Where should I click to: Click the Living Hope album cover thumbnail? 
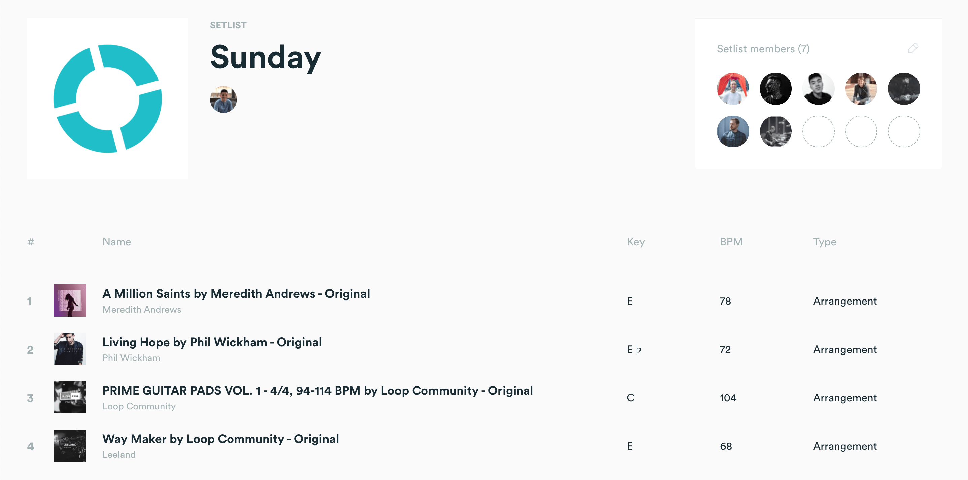pos(70,349)
